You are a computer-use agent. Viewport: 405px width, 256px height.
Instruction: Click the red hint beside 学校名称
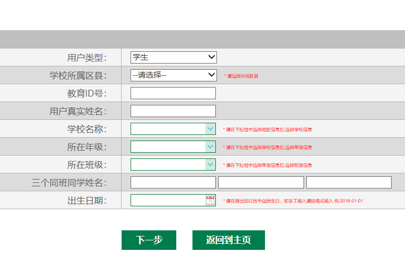coord(268,129)
